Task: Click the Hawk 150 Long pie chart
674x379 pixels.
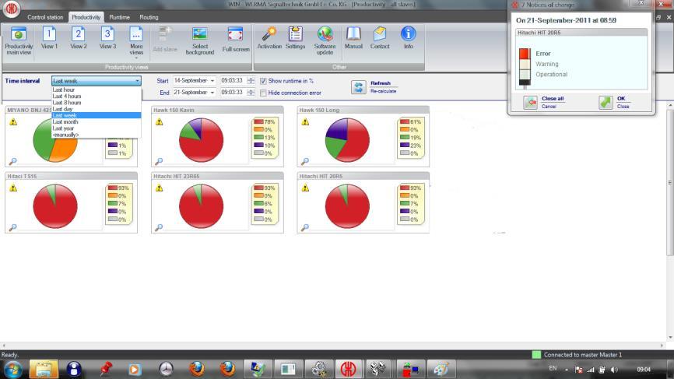Action: point(347,140)
